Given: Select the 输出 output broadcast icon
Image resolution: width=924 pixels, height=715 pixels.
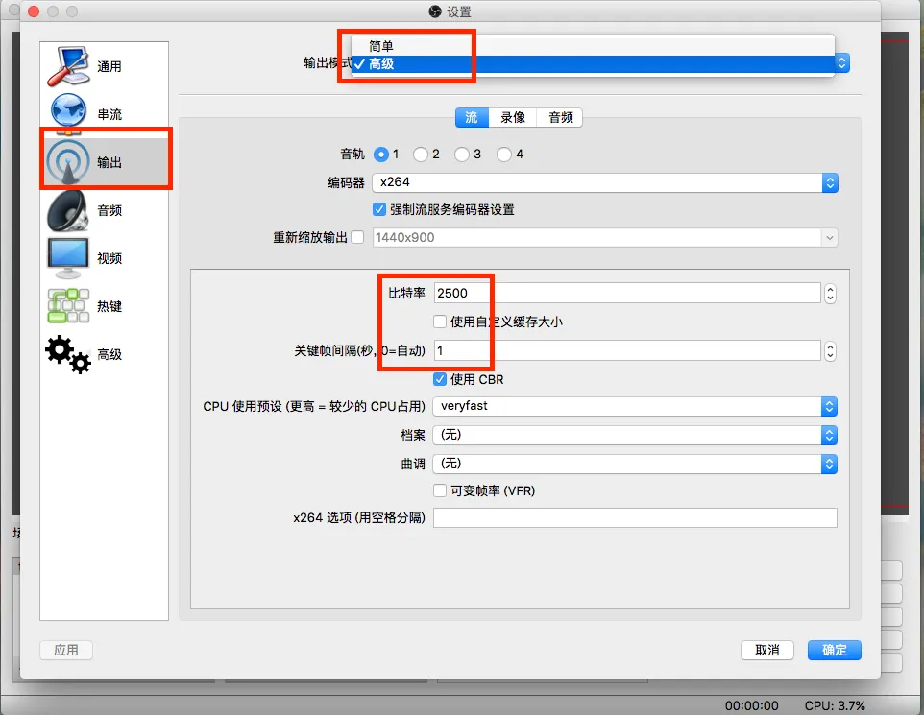Looking at the screenshot, I should (x=68, y=161).
